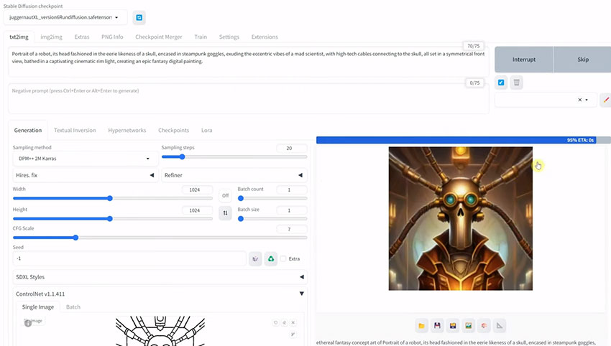Image resolution: width=611 pixels, height=346 pixels.
Task: Randomize the seed with the dice icon
Action: [255, 259]
